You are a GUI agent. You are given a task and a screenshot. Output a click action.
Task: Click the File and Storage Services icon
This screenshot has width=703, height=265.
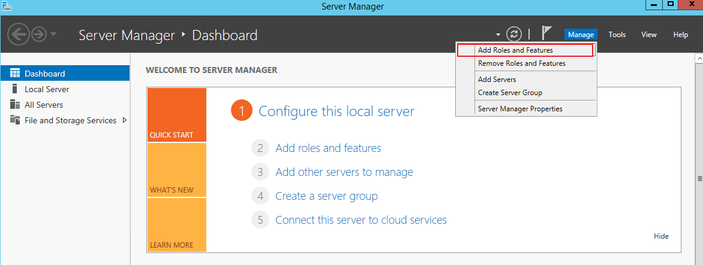pyautogui.click(x=15, y=120)
